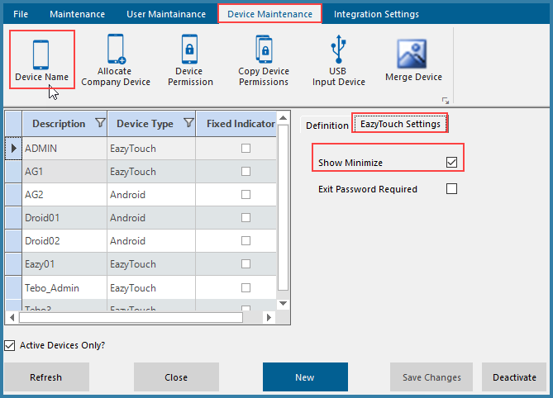Image resolution: width=553 pixels, height=398 pixels.
Task: Select the Device Maintenance tab
Action: (269, 14)
